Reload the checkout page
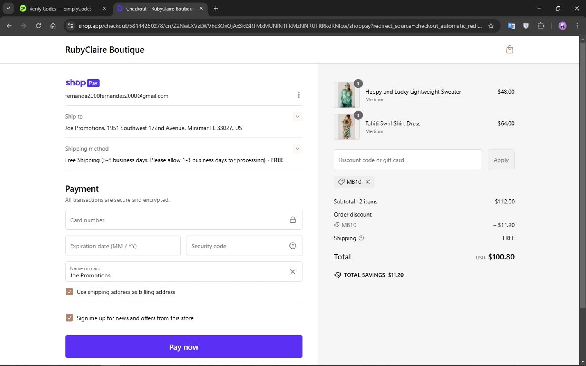Image resolution: width=586 pixels, height=366 pixels. point(38,26)
